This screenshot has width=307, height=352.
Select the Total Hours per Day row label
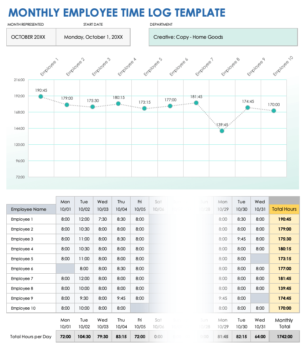pyautogui.click(x=31, y=337)
